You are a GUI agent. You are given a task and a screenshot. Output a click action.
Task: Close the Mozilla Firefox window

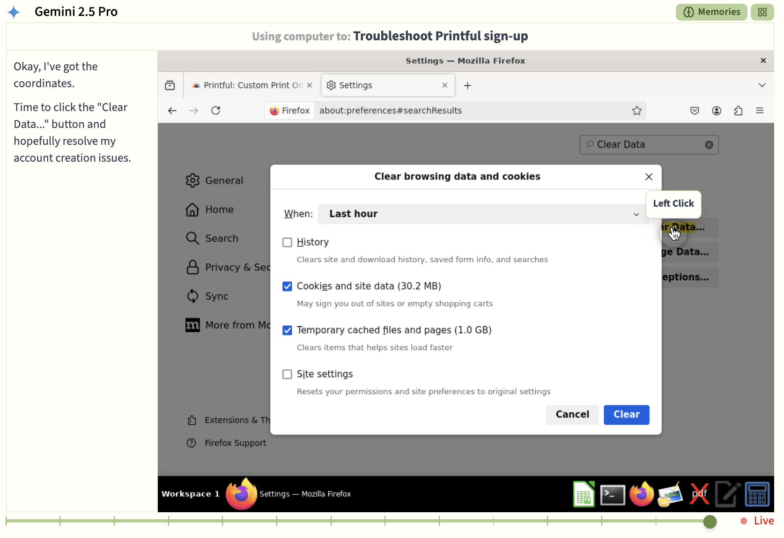(x=763, y=60)
